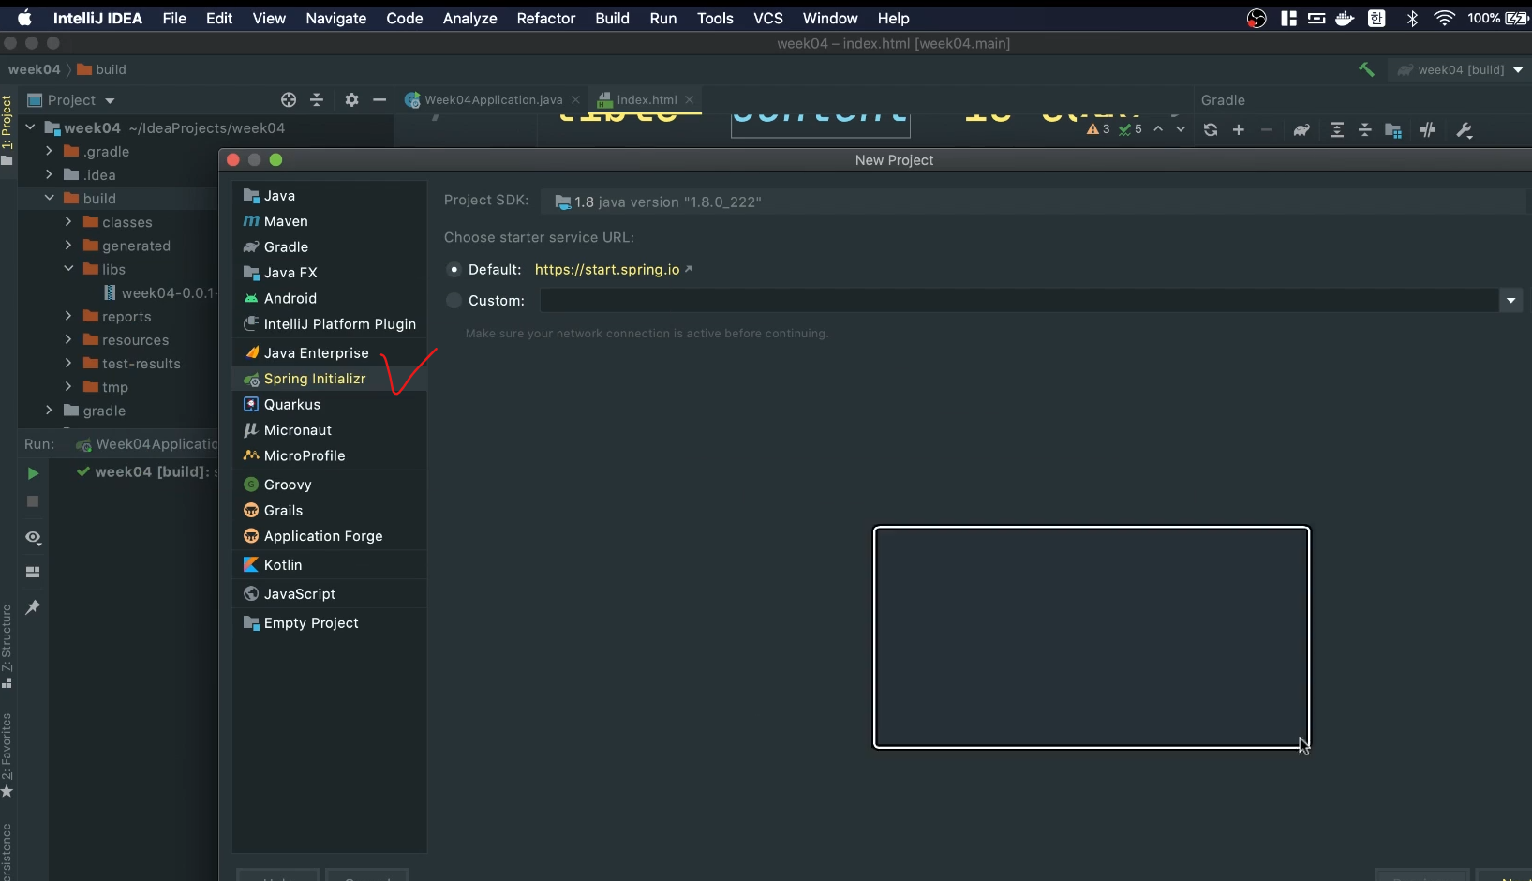Open the Analyze menu
The width and height of the screenshot is (1532, 881).
click(470, 19)
